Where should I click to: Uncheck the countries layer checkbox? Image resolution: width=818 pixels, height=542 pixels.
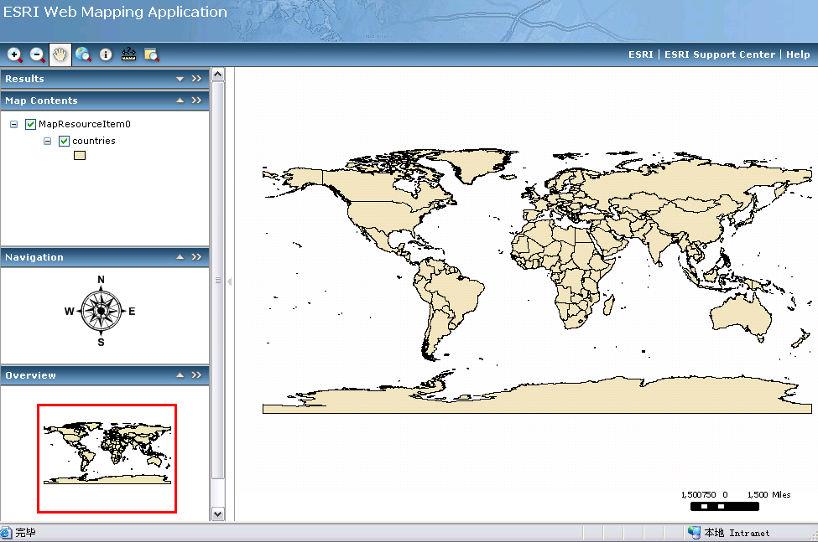[64, 141]
